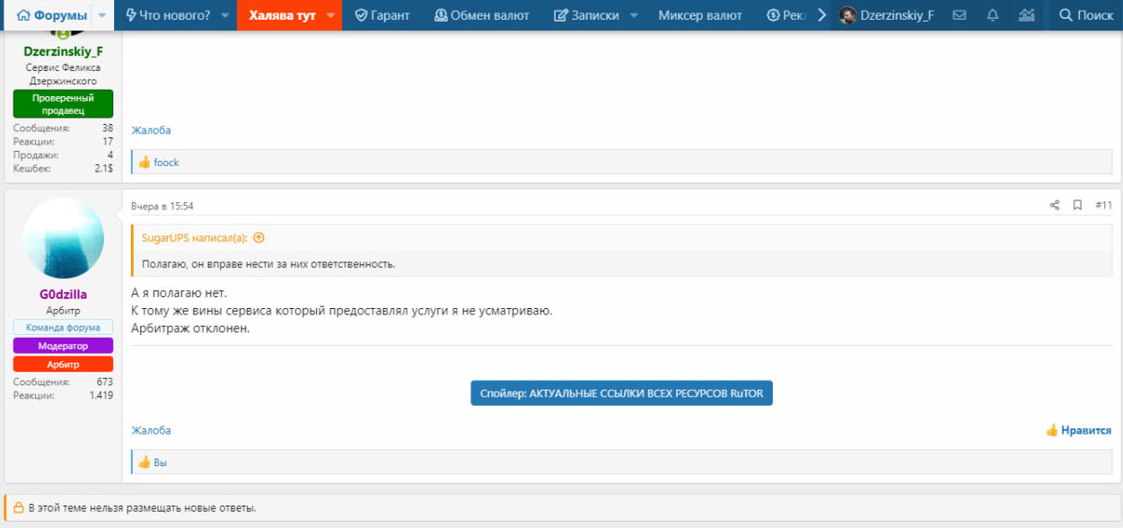Toggle the Нравится like on G0dzilla's post
The height and width of the screenshot is (528, 1123).
click(1078, 430)
